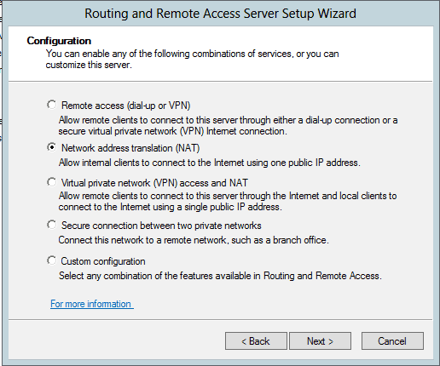Click 'Secure connection between two private networks' label
440x366 pixels.
point(161,226)
